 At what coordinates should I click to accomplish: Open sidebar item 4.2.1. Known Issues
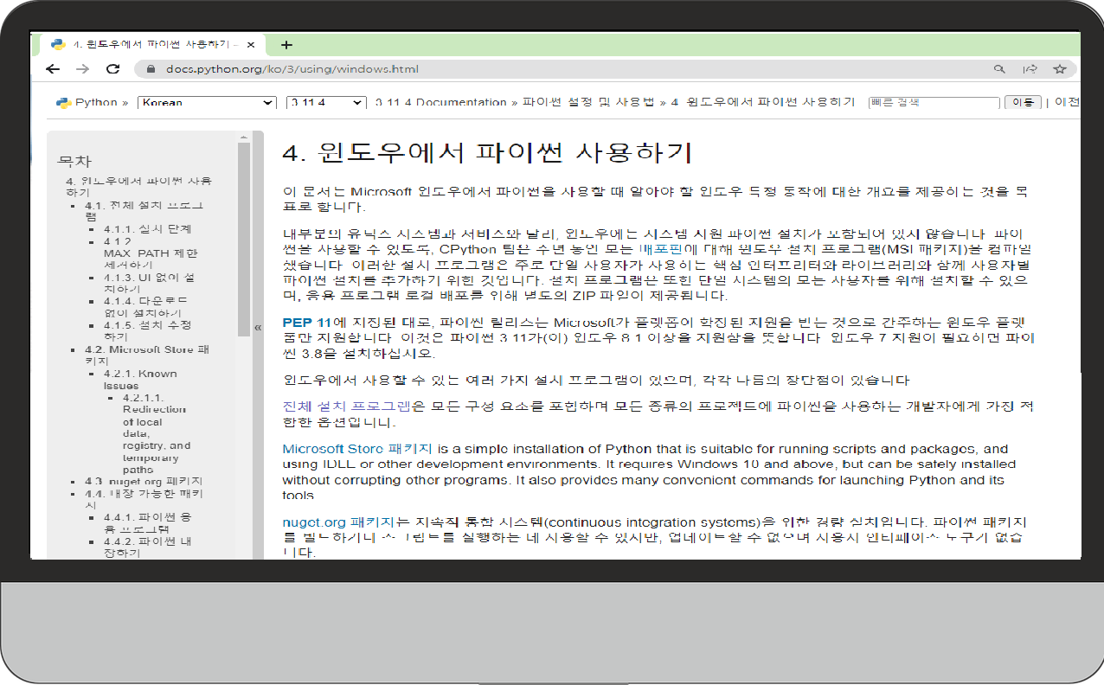140,380
